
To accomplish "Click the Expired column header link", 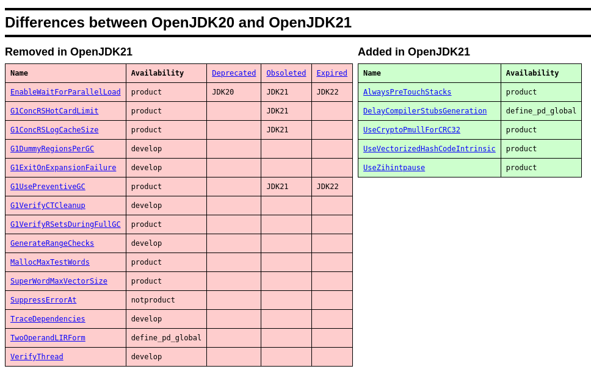I will (332, 73).
